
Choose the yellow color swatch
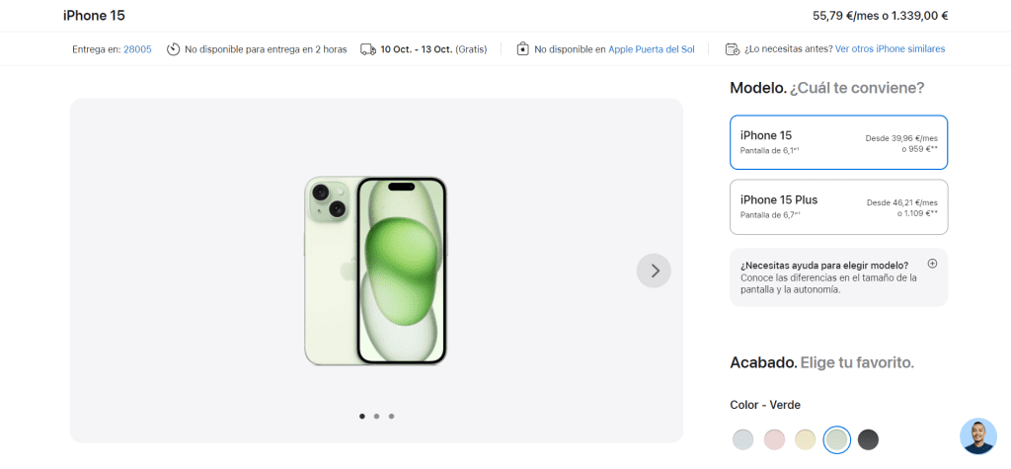pos(806,439)
